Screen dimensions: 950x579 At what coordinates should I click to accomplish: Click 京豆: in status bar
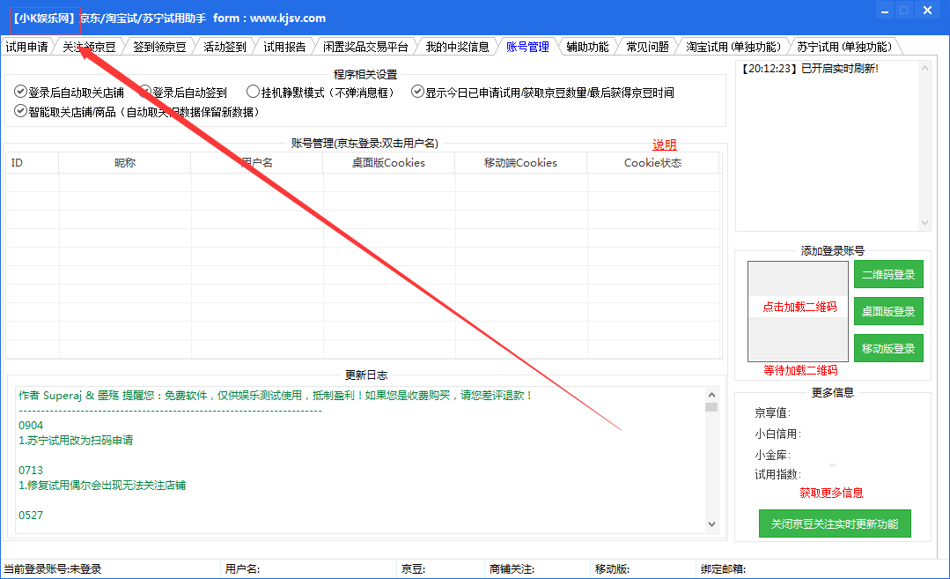tap(413, 568)
